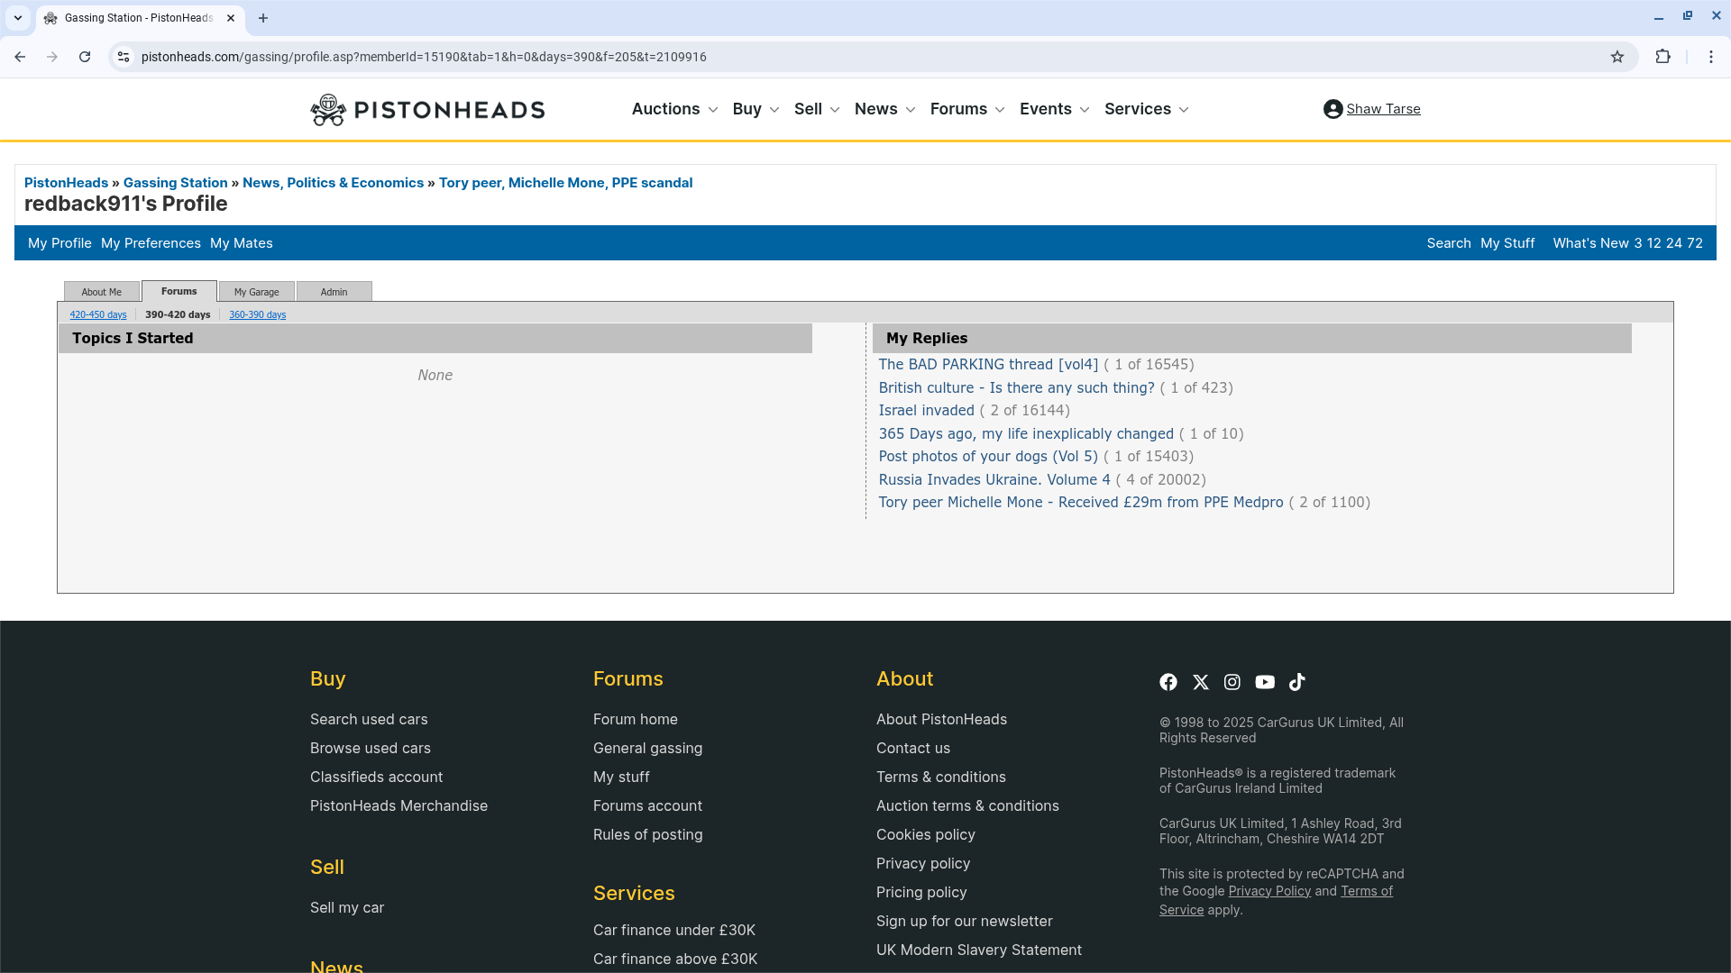This screenshot has width=1731, height=973.
Task: Open My Stuff in the blue bar
Action: coord(1507,243)
